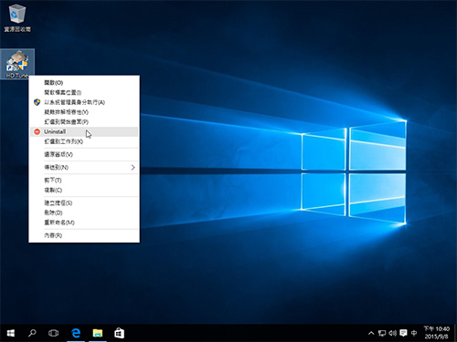
Task: Choose 開啟檔案位置(I) Open file location
Action: 84,92
